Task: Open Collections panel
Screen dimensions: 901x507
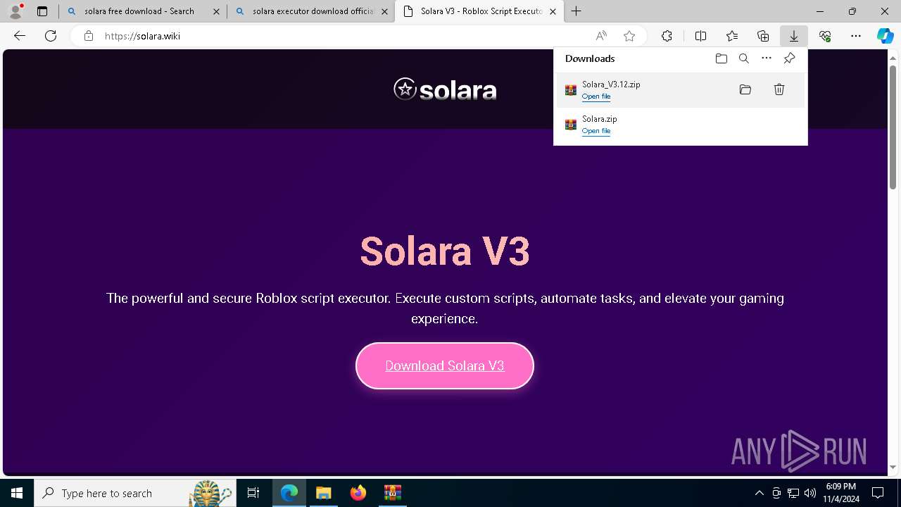Action: (763, 36)
